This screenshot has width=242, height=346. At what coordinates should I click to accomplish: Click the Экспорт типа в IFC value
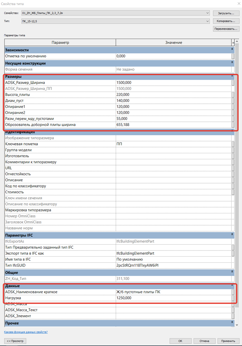(174, 253)
